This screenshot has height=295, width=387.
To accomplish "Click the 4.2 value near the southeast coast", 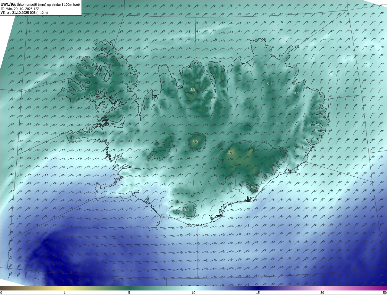I will (x=253, y=187).
